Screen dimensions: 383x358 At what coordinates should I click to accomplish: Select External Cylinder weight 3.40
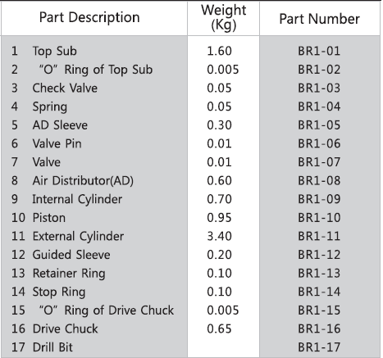pyautogui.click(x=219, y=236)
